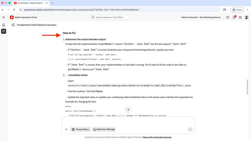Viewport: 251px width, 141px height.
Task: Click the 'final String expected = "Author: Jane Doe";' line
Action: pos(92,55)
